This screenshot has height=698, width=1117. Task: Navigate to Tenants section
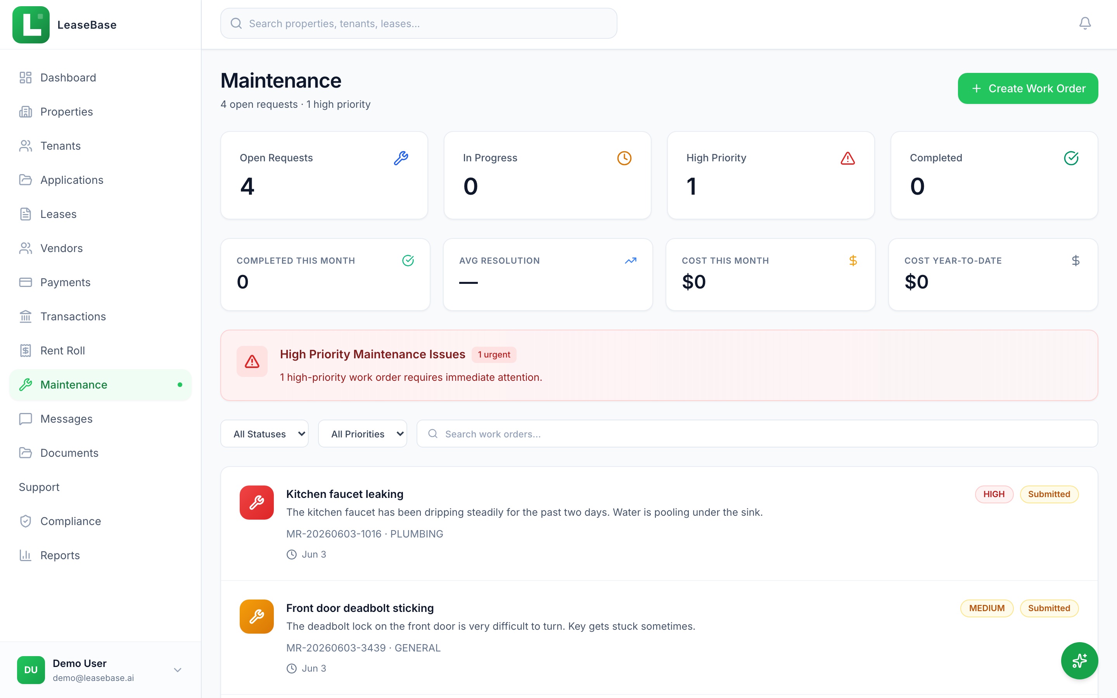(x=100, y=146)
